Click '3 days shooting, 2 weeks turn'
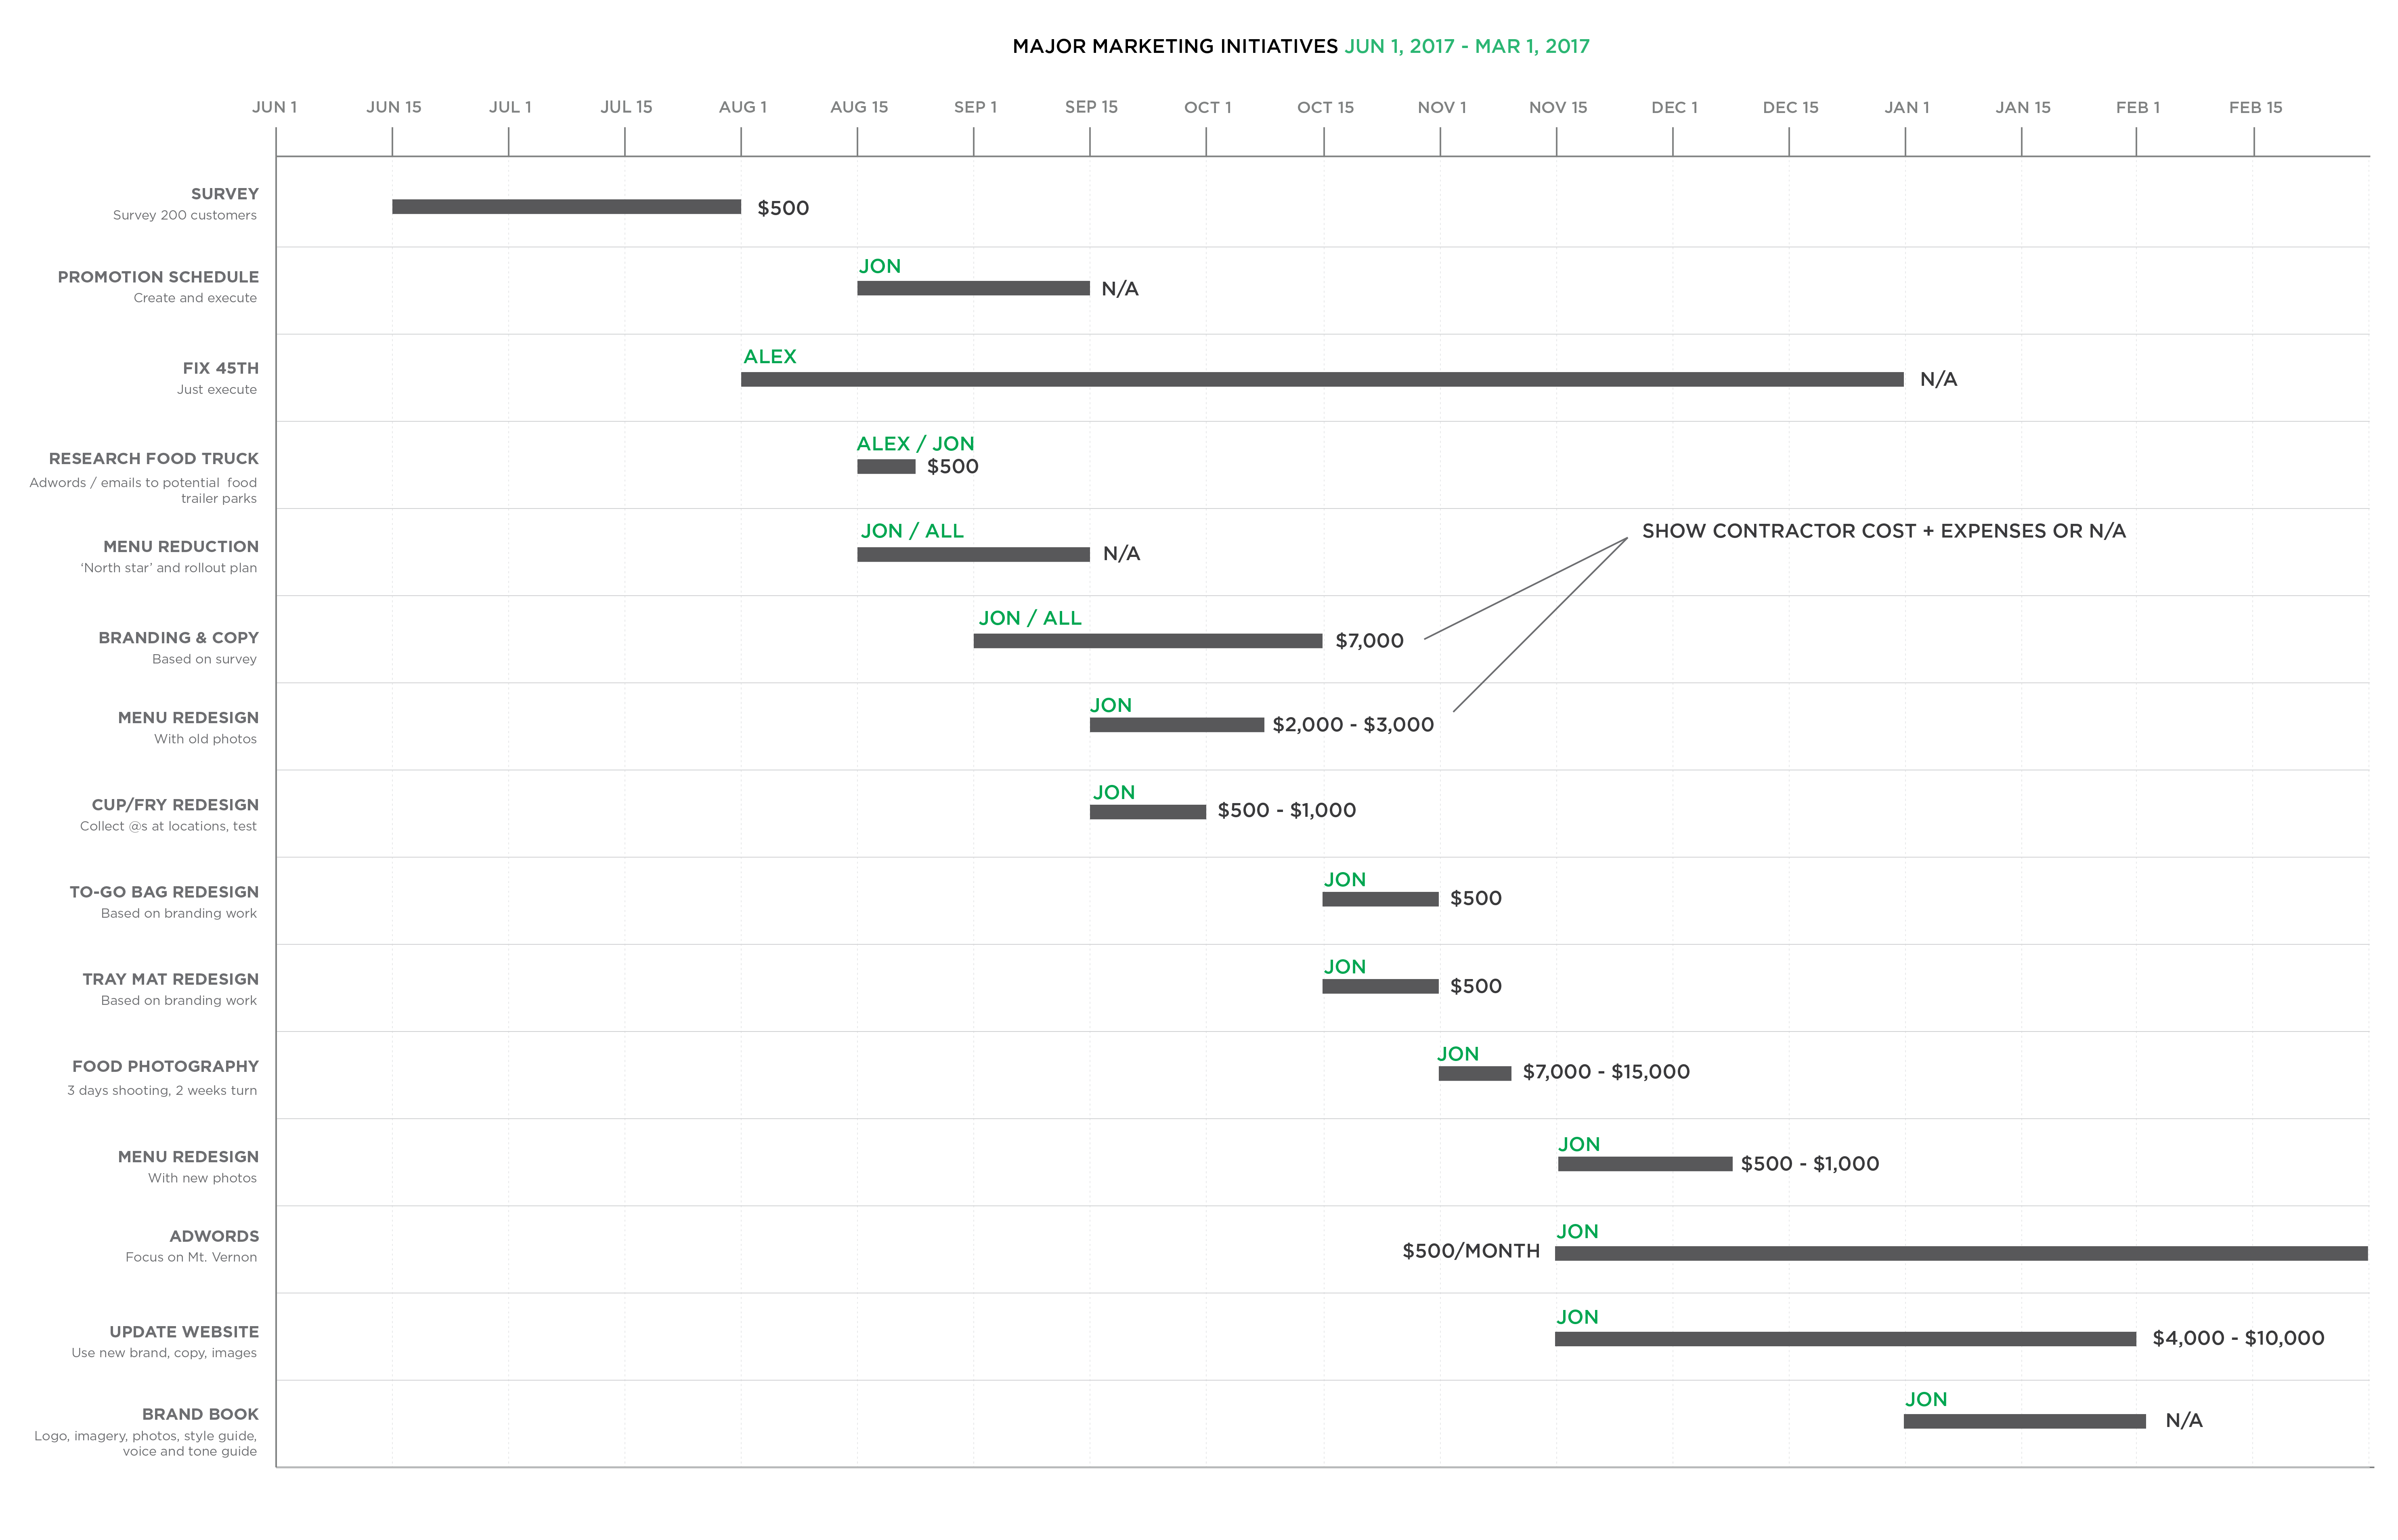 click(x=162, y=1090)
